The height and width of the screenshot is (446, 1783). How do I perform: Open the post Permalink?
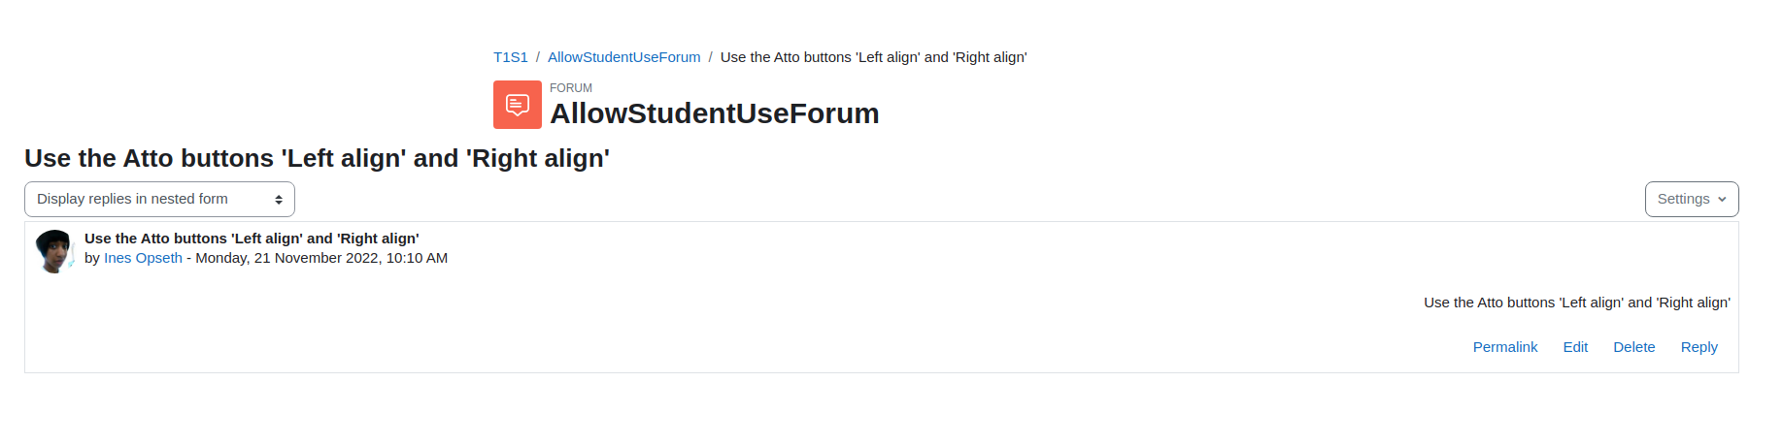point(1505,347)
